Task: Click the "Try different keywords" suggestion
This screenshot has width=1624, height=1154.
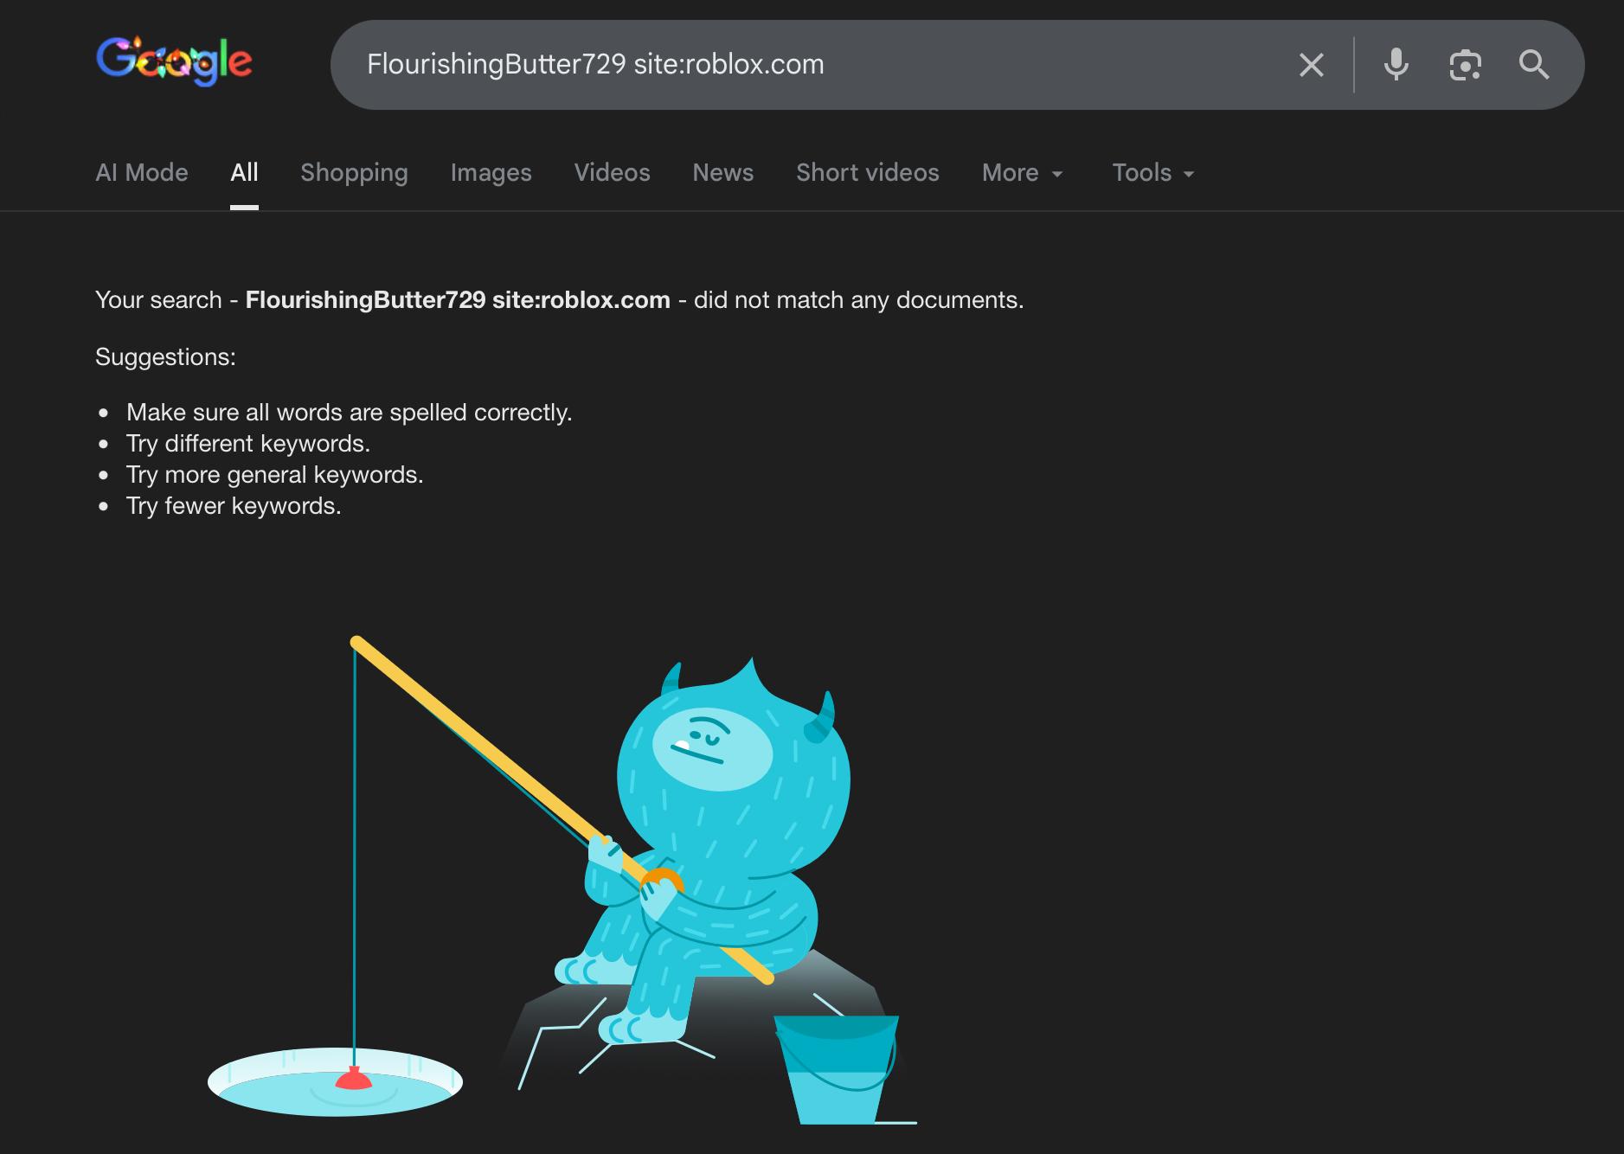Action: click(248, 444)
